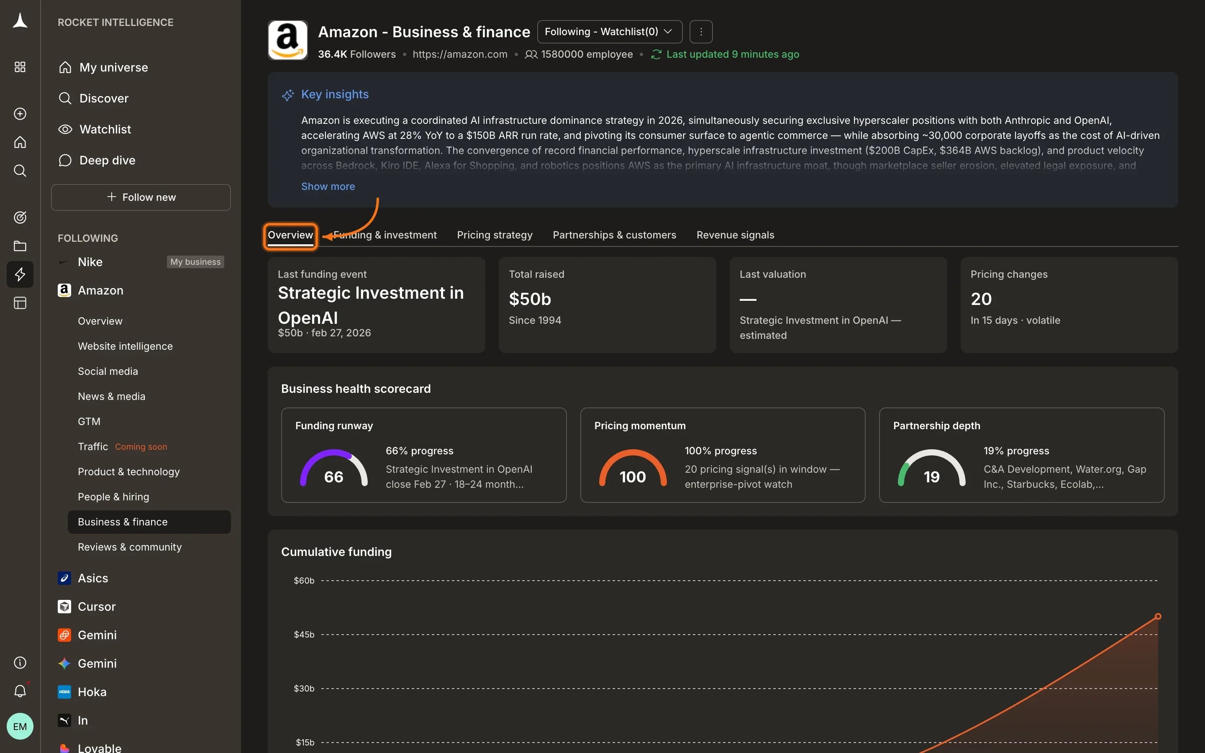Click the 36.4K Followers text

tap(357, 54)
